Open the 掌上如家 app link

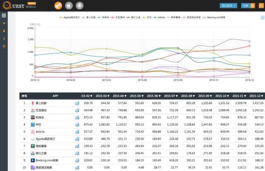click(41, 103)
